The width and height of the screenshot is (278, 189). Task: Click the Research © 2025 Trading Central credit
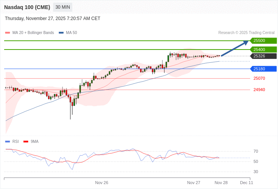pyautogui.click(x=246, y=33)
